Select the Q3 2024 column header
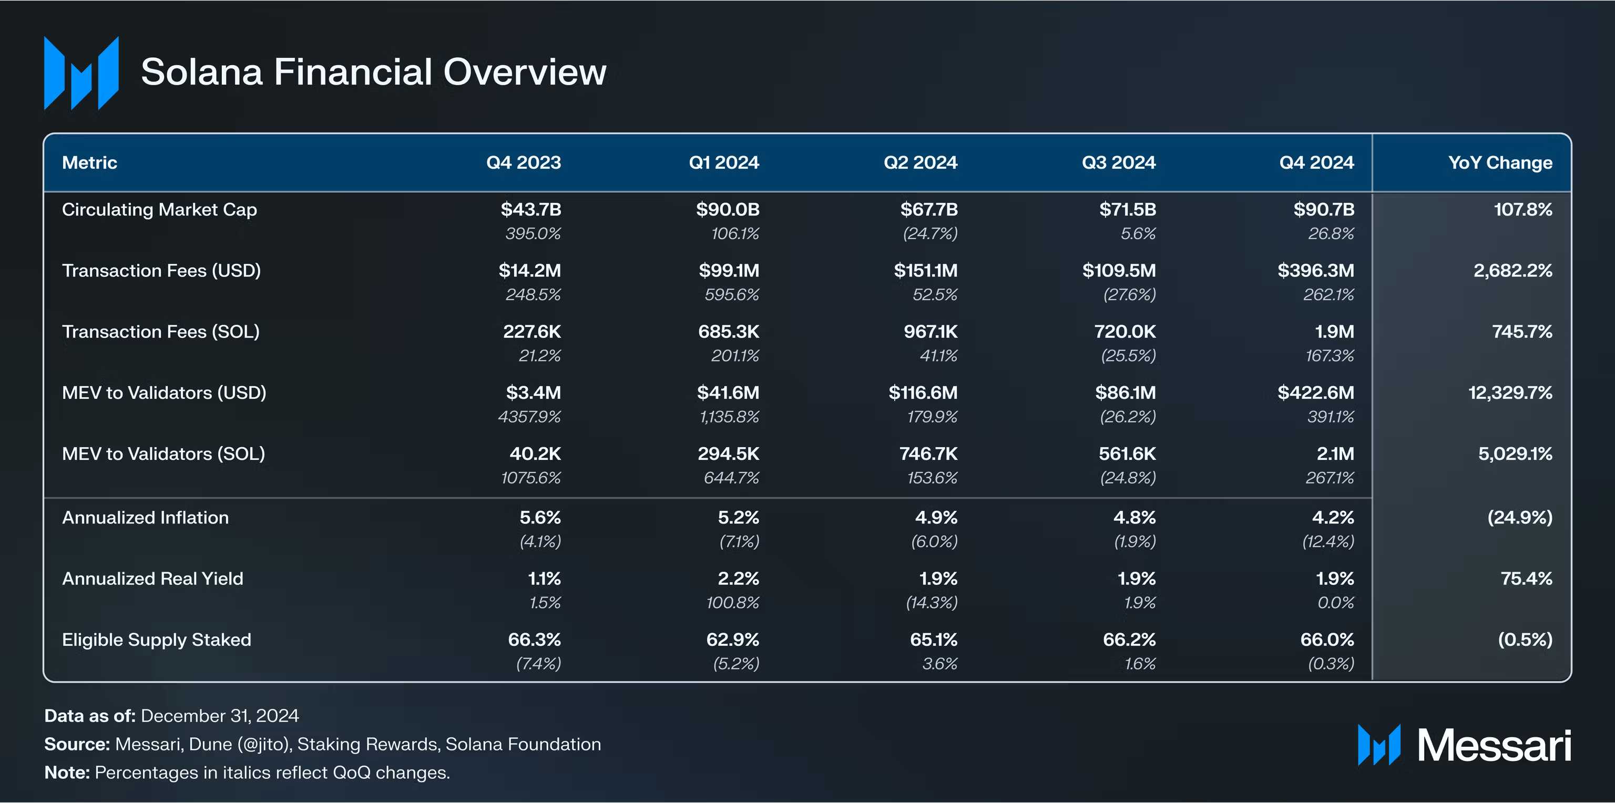Screen dimensions: 1615x803 1119,163
